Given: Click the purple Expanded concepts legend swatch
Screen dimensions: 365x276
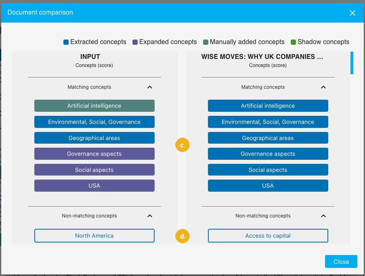Looking at the screenshot, I should (135, 42).
